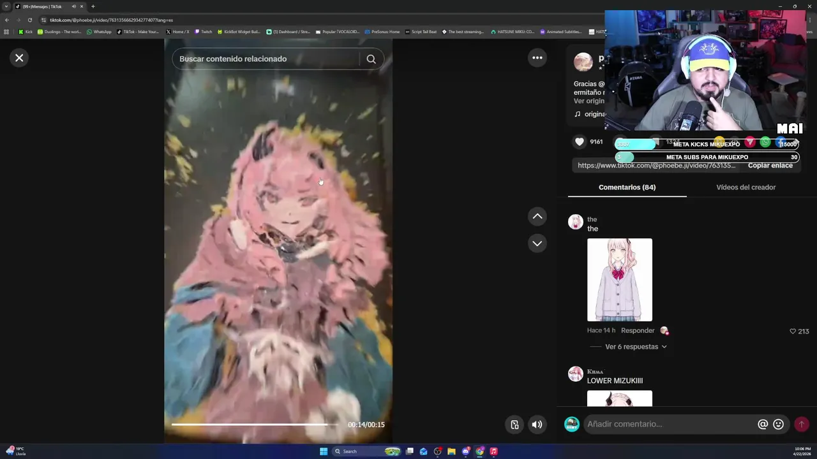Open the weather widget on taskbar
The height and width of the screenshot is (459, 817).
point(14,451)
